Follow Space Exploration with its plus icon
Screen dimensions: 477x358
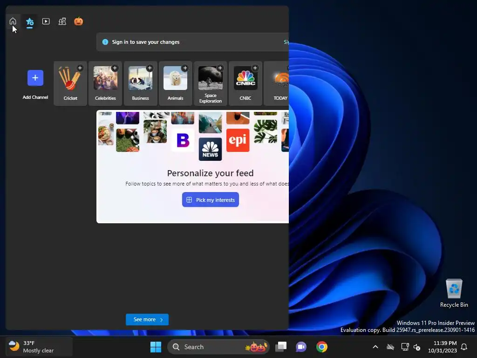(220, 68)
